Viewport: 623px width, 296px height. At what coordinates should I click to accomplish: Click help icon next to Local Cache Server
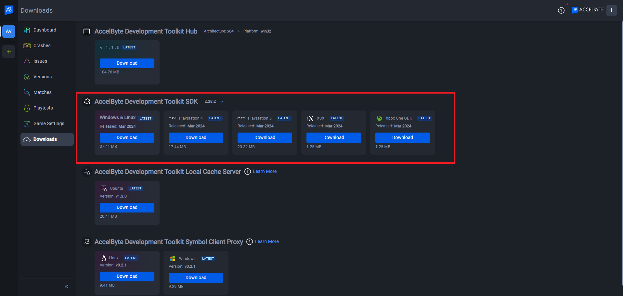click(248, 172)
